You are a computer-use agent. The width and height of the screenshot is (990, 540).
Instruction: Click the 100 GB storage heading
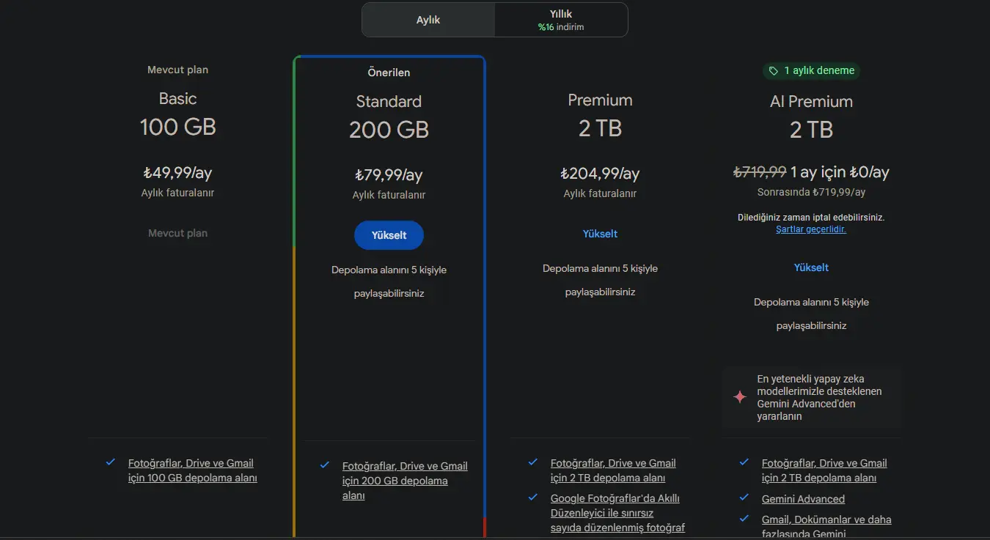[177, 127]
